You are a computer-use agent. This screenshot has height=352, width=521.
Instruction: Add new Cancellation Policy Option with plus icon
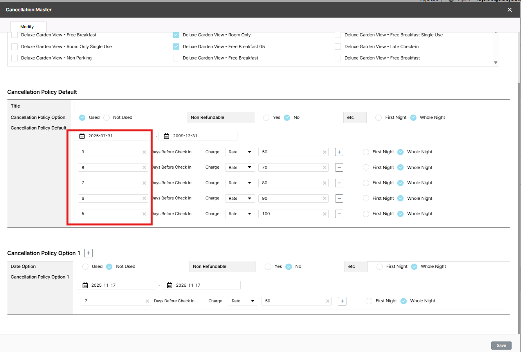coord(88,253)
